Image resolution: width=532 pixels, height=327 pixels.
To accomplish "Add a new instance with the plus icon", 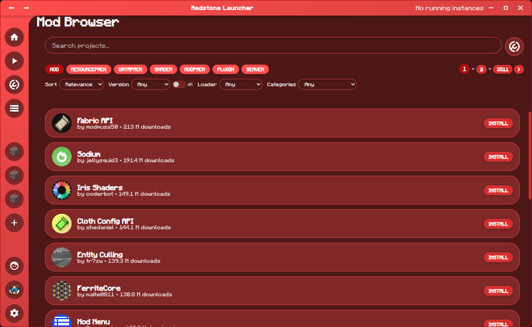I will point(14,223).
